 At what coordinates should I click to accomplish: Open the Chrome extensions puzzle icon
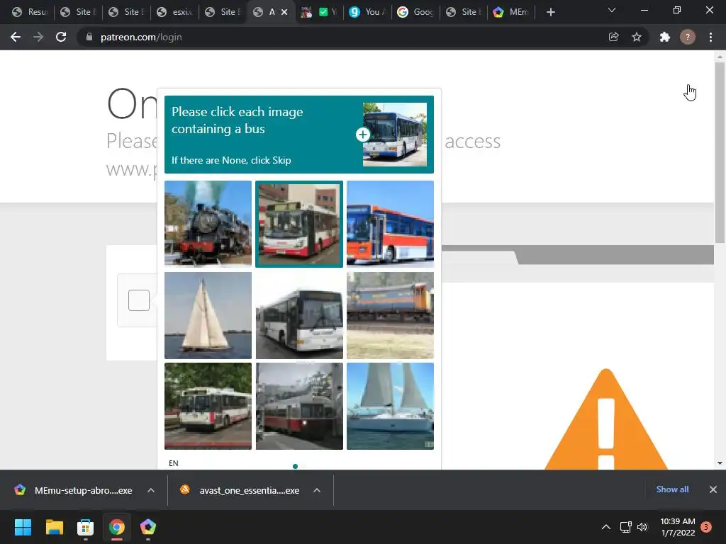click(x=665, y=37)
